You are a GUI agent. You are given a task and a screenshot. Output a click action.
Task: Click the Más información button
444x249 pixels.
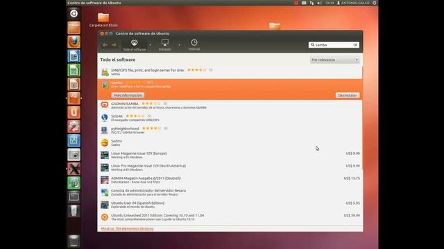(128, 95)
